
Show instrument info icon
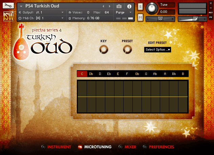pos(129,6)
